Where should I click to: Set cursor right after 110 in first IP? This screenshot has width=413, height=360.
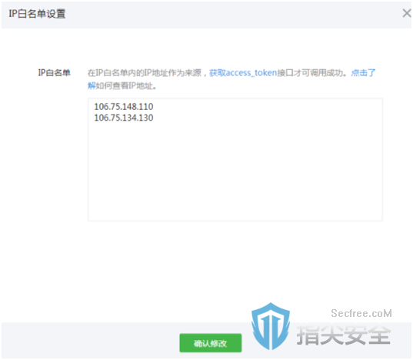[154, 107]
